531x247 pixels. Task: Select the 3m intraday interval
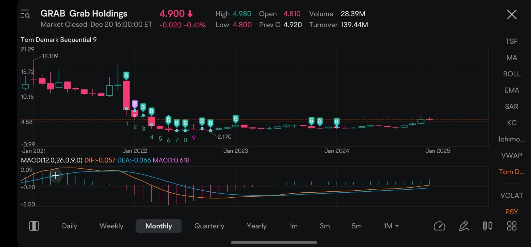click(x=325, y=226)
